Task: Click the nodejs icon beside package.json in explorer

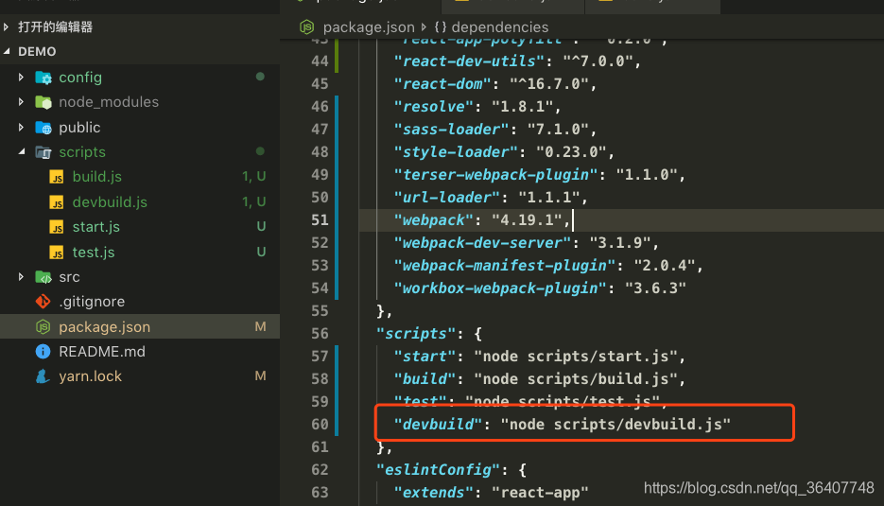Action: pyautogui.click(x=43, y=326)
